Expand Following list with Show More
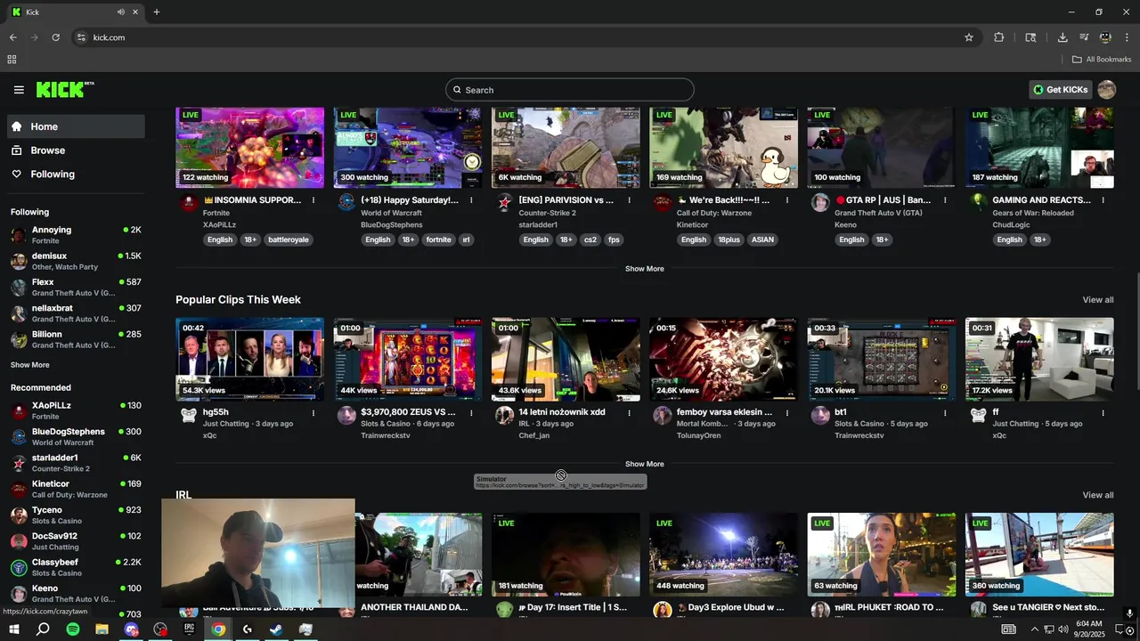1140x641 pixels. [x=29, y=365]
